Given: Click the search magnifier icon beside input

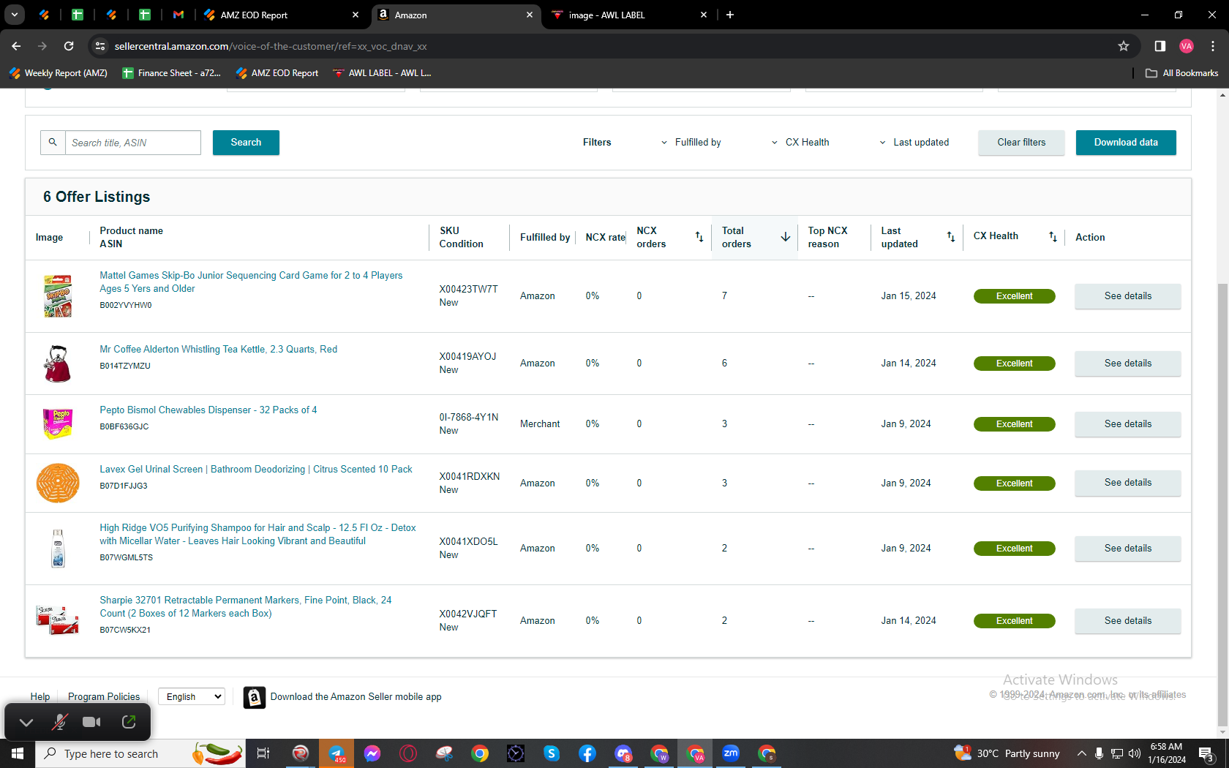Looking at the screenshot, I should [x=53, y=143].
